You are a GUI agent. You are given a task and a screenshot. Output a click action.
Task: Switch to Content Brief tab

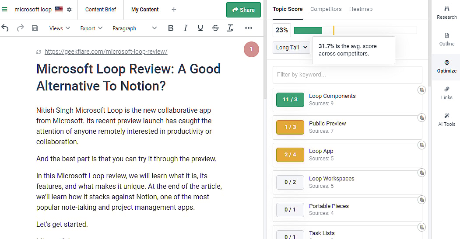101,10
